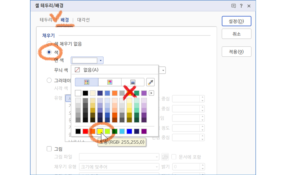Pick the black swatch in bottom color row
This screenshot has width=286, height=175.
[78, 131]
